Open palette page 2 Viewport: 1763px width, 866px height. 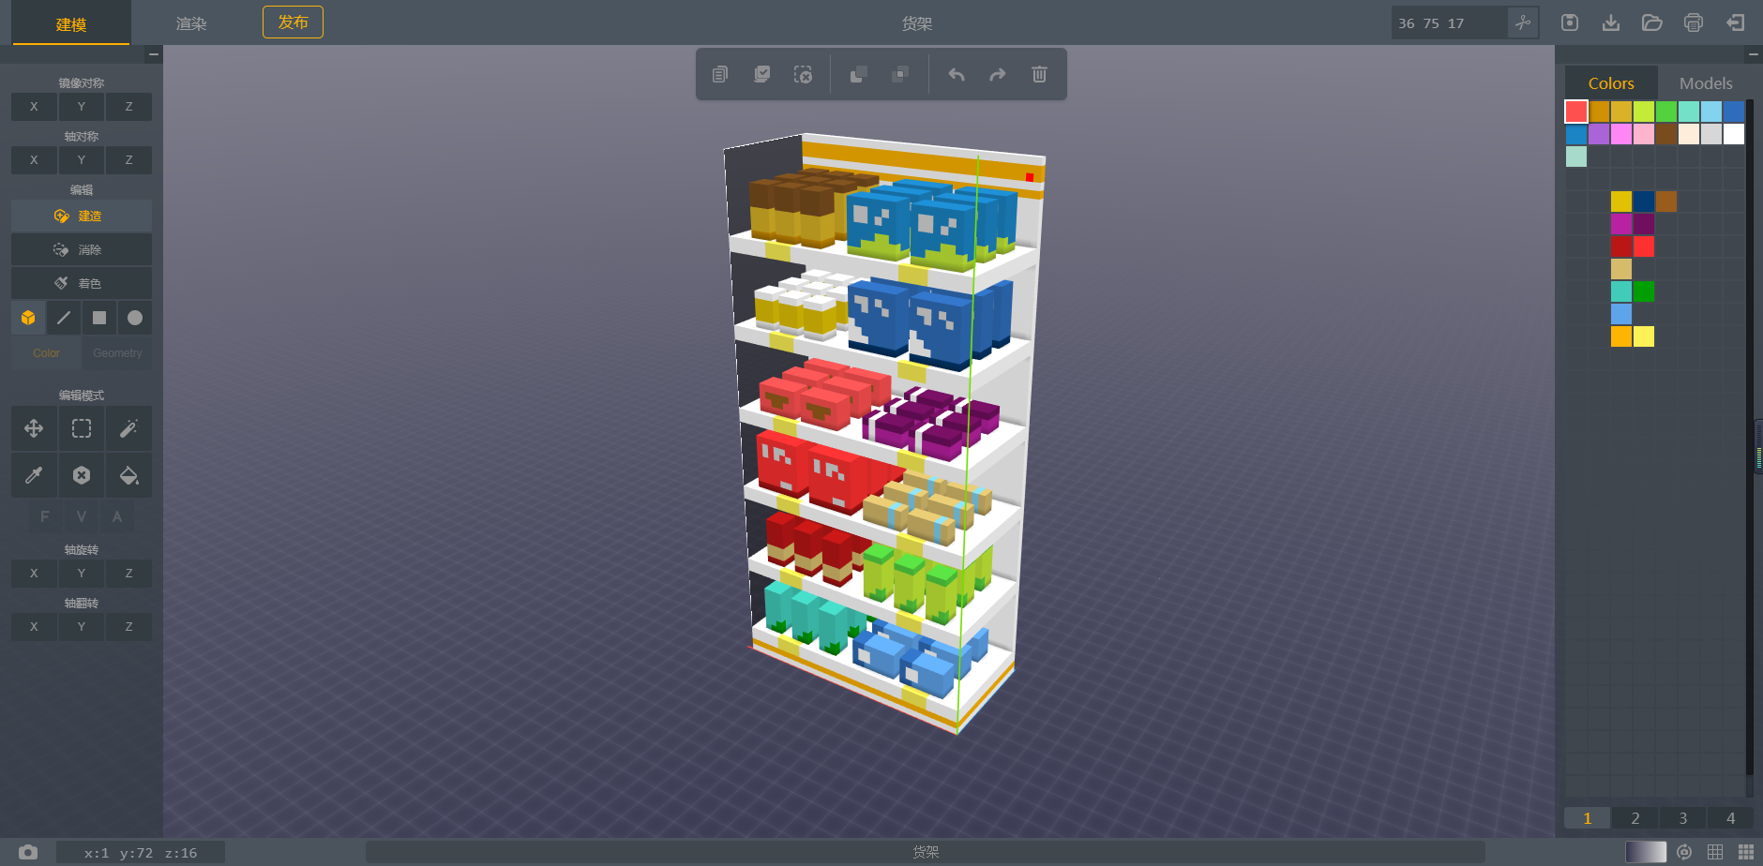[x=1635, y=818]
